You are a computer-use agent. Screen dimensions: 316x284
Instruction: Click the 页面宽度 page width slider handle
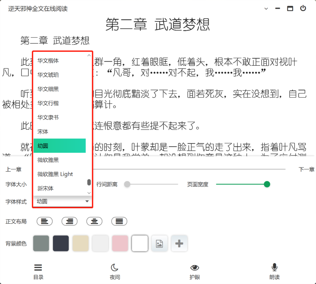click(x=267, y=184)
